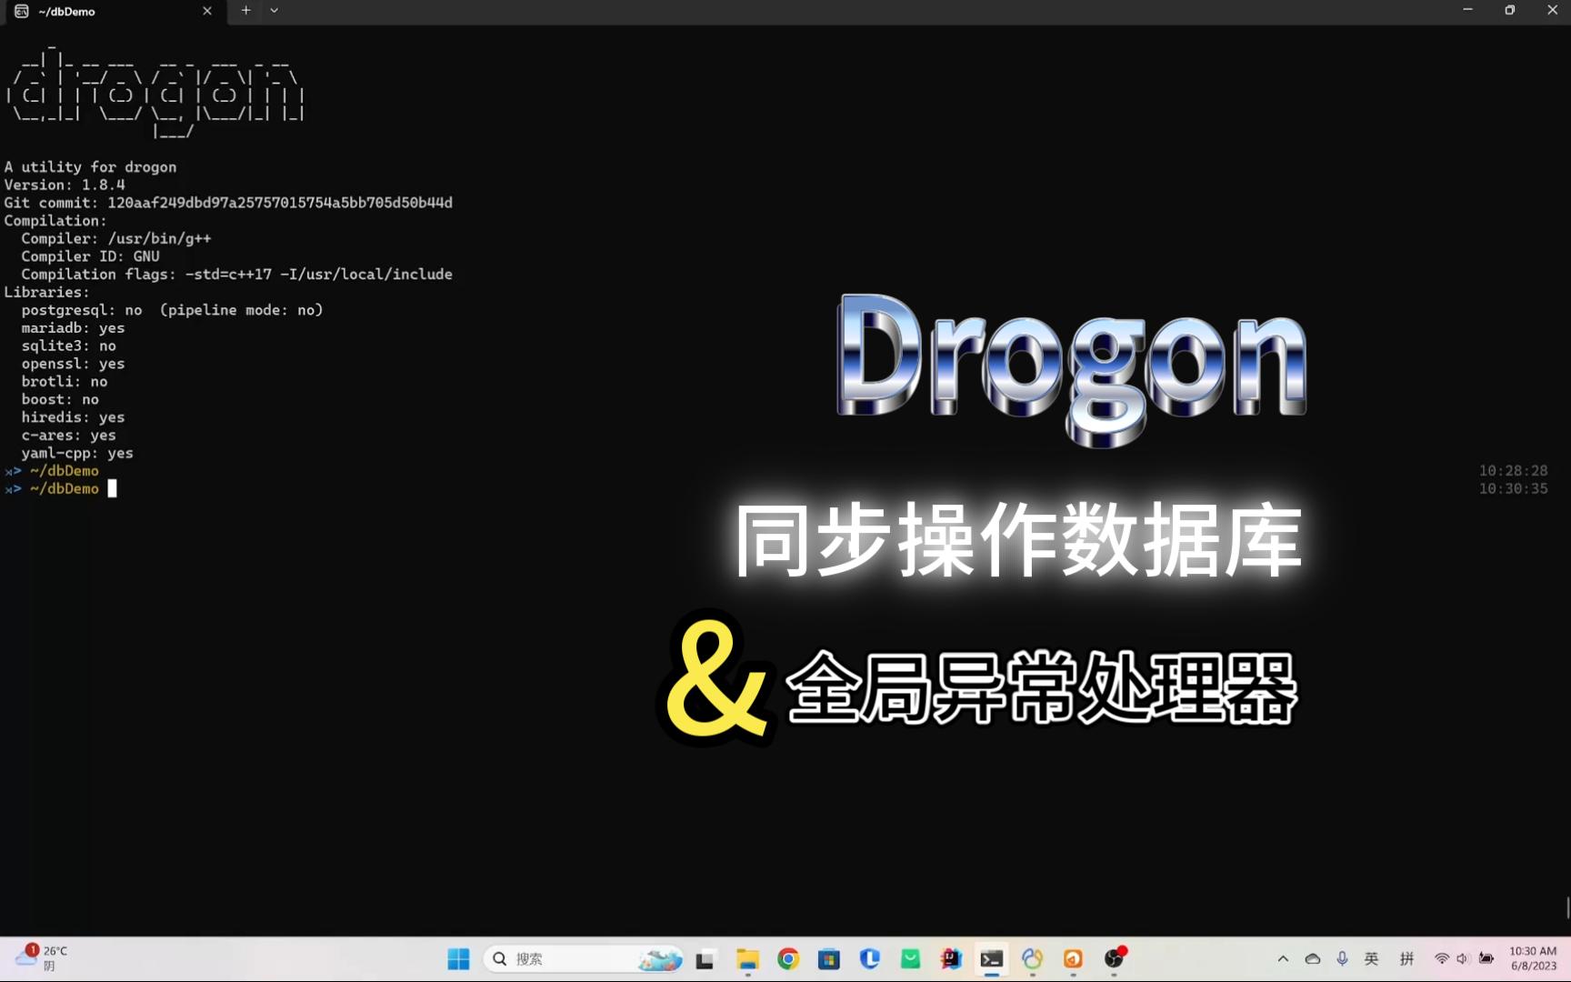Click the 'Version: 1.8.4' line

coord(65,185)
